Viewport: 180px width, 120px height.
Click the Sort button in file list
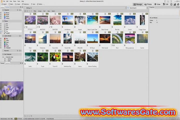44,11
